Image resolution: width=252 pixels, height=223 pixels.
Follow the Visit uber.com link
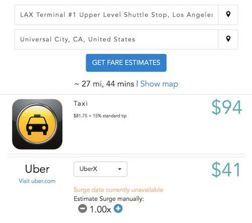(37, 181)
